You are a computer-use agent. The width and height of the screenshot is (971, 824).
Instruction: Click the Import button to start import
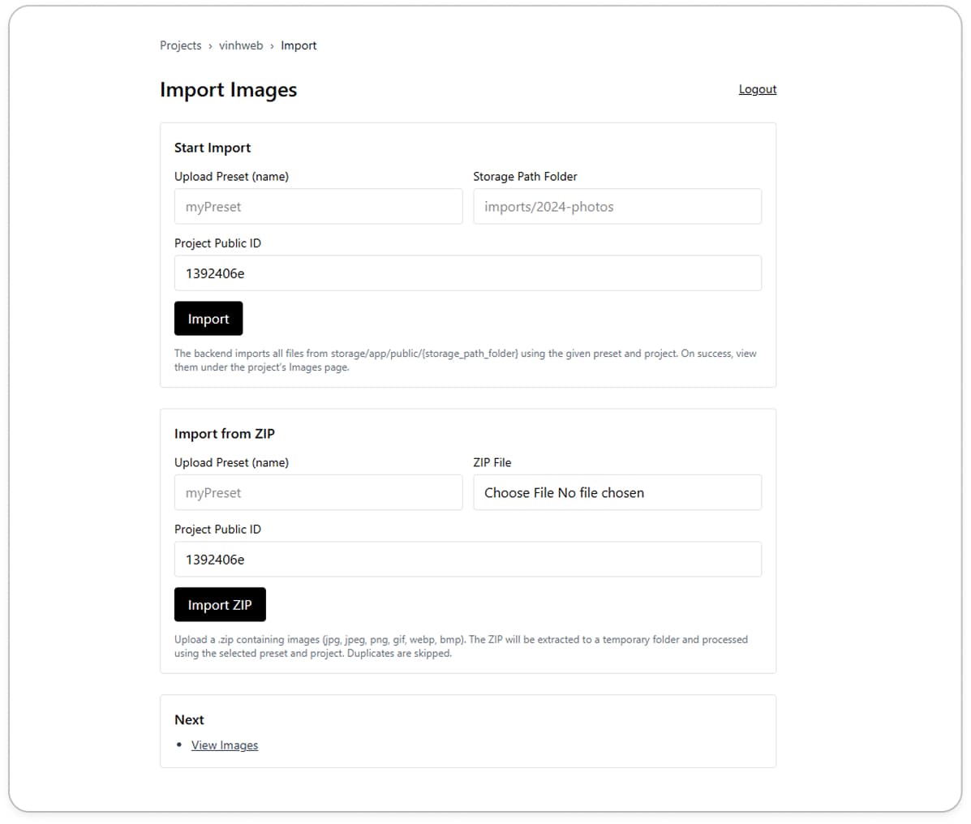[x=208, y=318]
